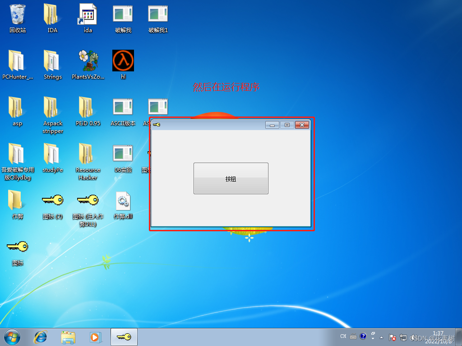Select the 图标 key icon on desktop
Screen dimensions: 462x346
click(18, 253)
